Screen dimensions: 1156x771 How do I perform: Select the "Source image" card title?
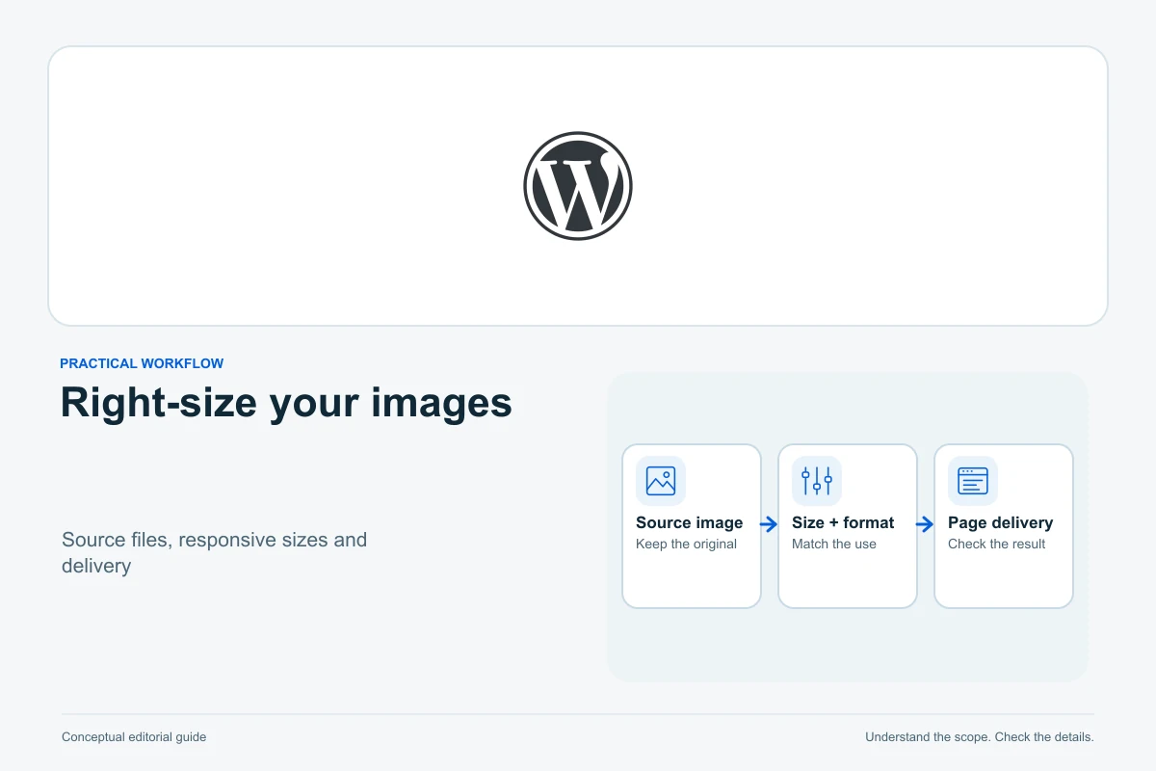pos(689,522)
